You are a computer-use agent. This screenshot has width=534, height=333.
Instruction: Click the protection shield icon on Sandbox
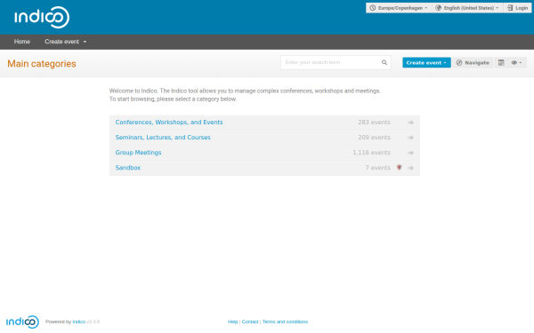point(399,168)
